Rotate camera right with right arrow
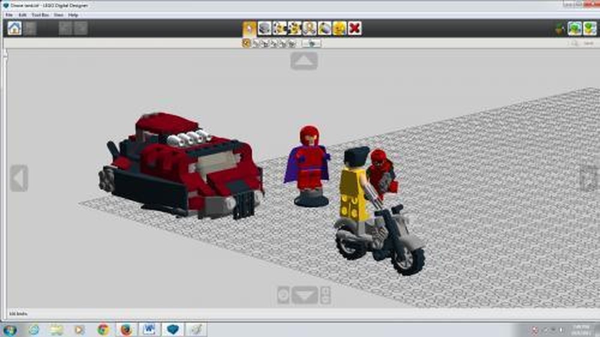Image resolution: width=600 pixels, height=337 pixels. tap(589, 178)
